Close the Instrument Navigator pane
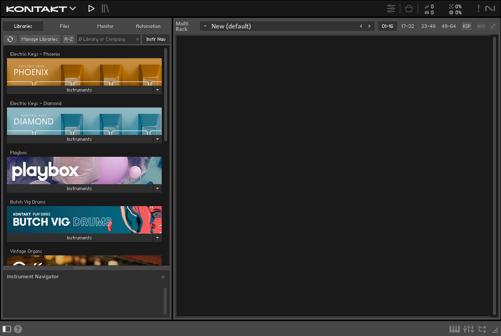 point(163,277)
